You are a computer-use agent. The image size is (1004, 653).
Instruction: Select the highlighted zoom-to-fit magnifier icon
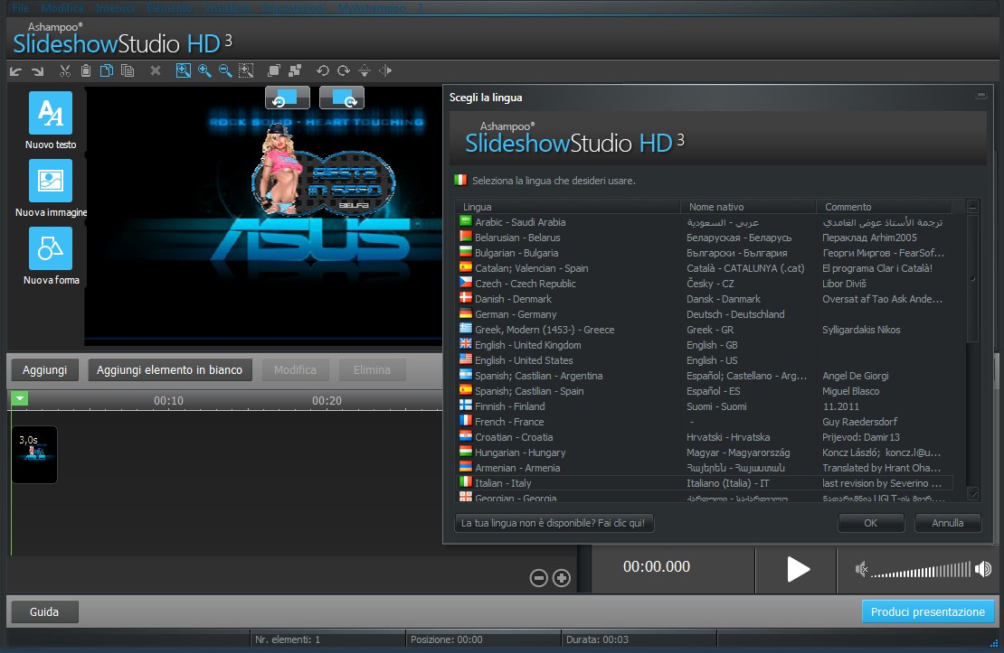[183, 71]
